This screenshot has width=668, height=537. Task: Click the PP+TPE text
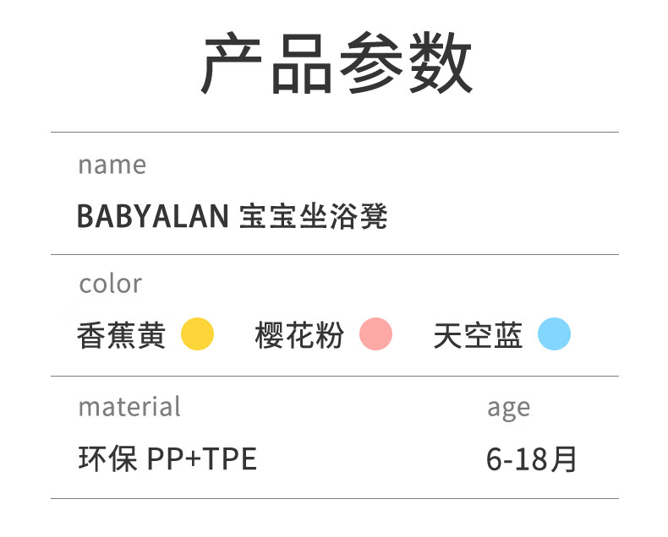coord(202,458)
